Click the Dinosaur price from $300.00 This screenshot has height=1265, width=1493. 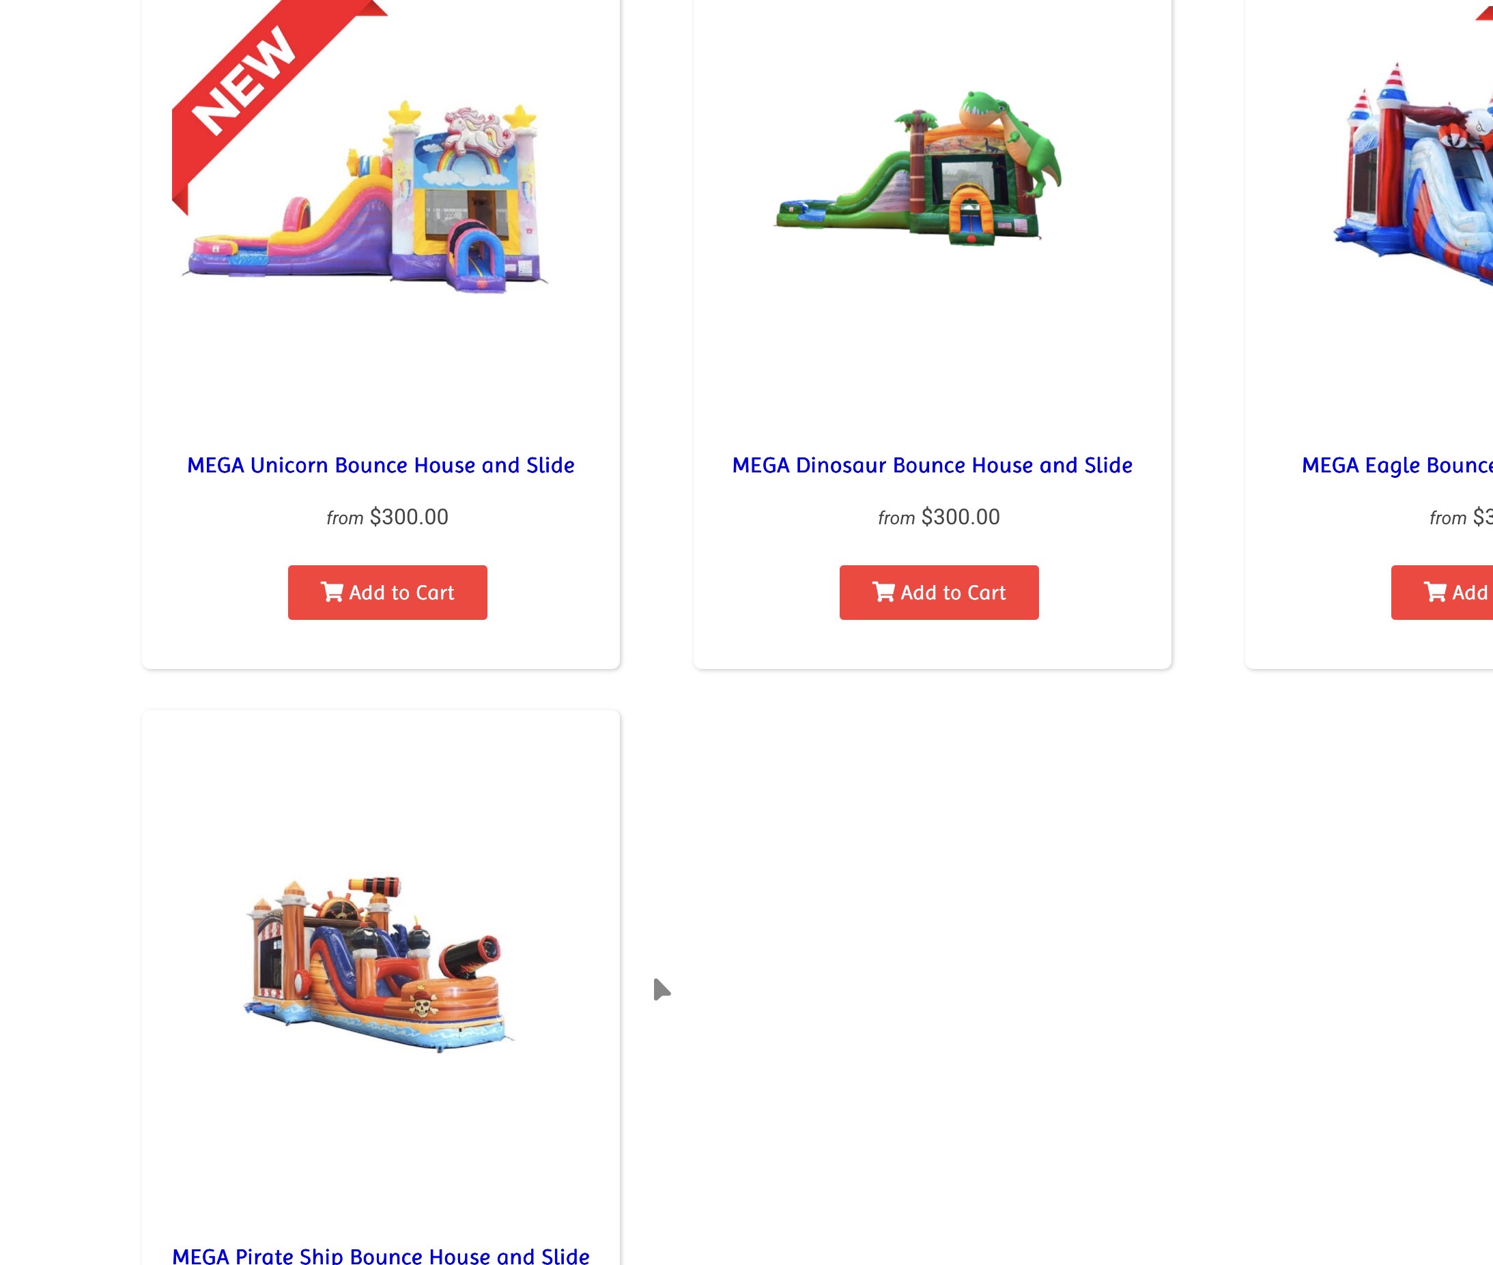point(939,517)
